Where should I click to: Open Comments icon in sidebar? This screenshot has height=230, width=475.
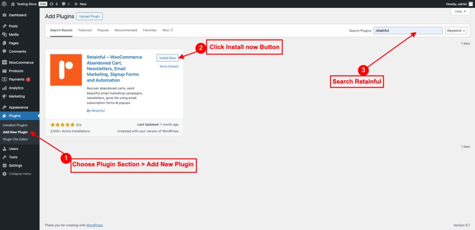(4, 51)
